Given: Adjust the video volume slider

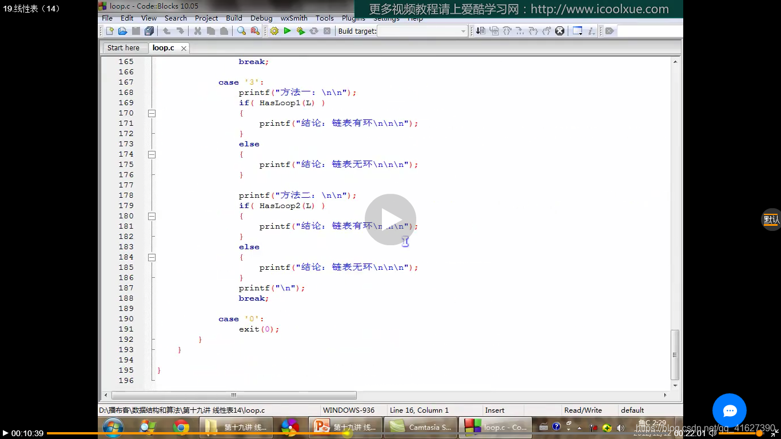Looking at the screenshot, I should pos(741,433).
